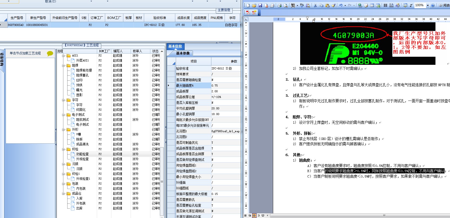Click the Cut scissors icon

[315, 5]
